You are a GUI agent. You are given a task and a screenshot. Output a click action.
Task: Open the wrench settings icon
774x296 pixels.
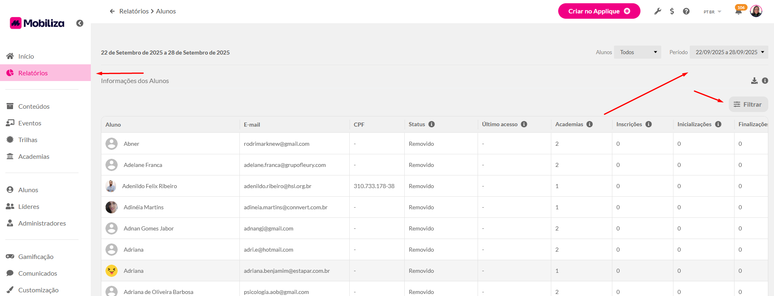tap(658, 11)
